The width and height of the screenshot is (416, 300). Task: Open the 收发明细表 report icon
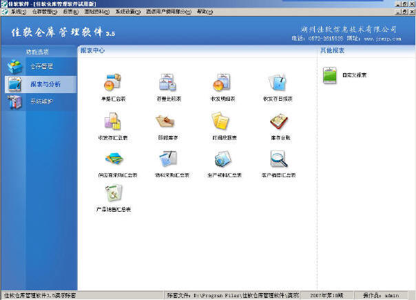click(x=222, y=82)
